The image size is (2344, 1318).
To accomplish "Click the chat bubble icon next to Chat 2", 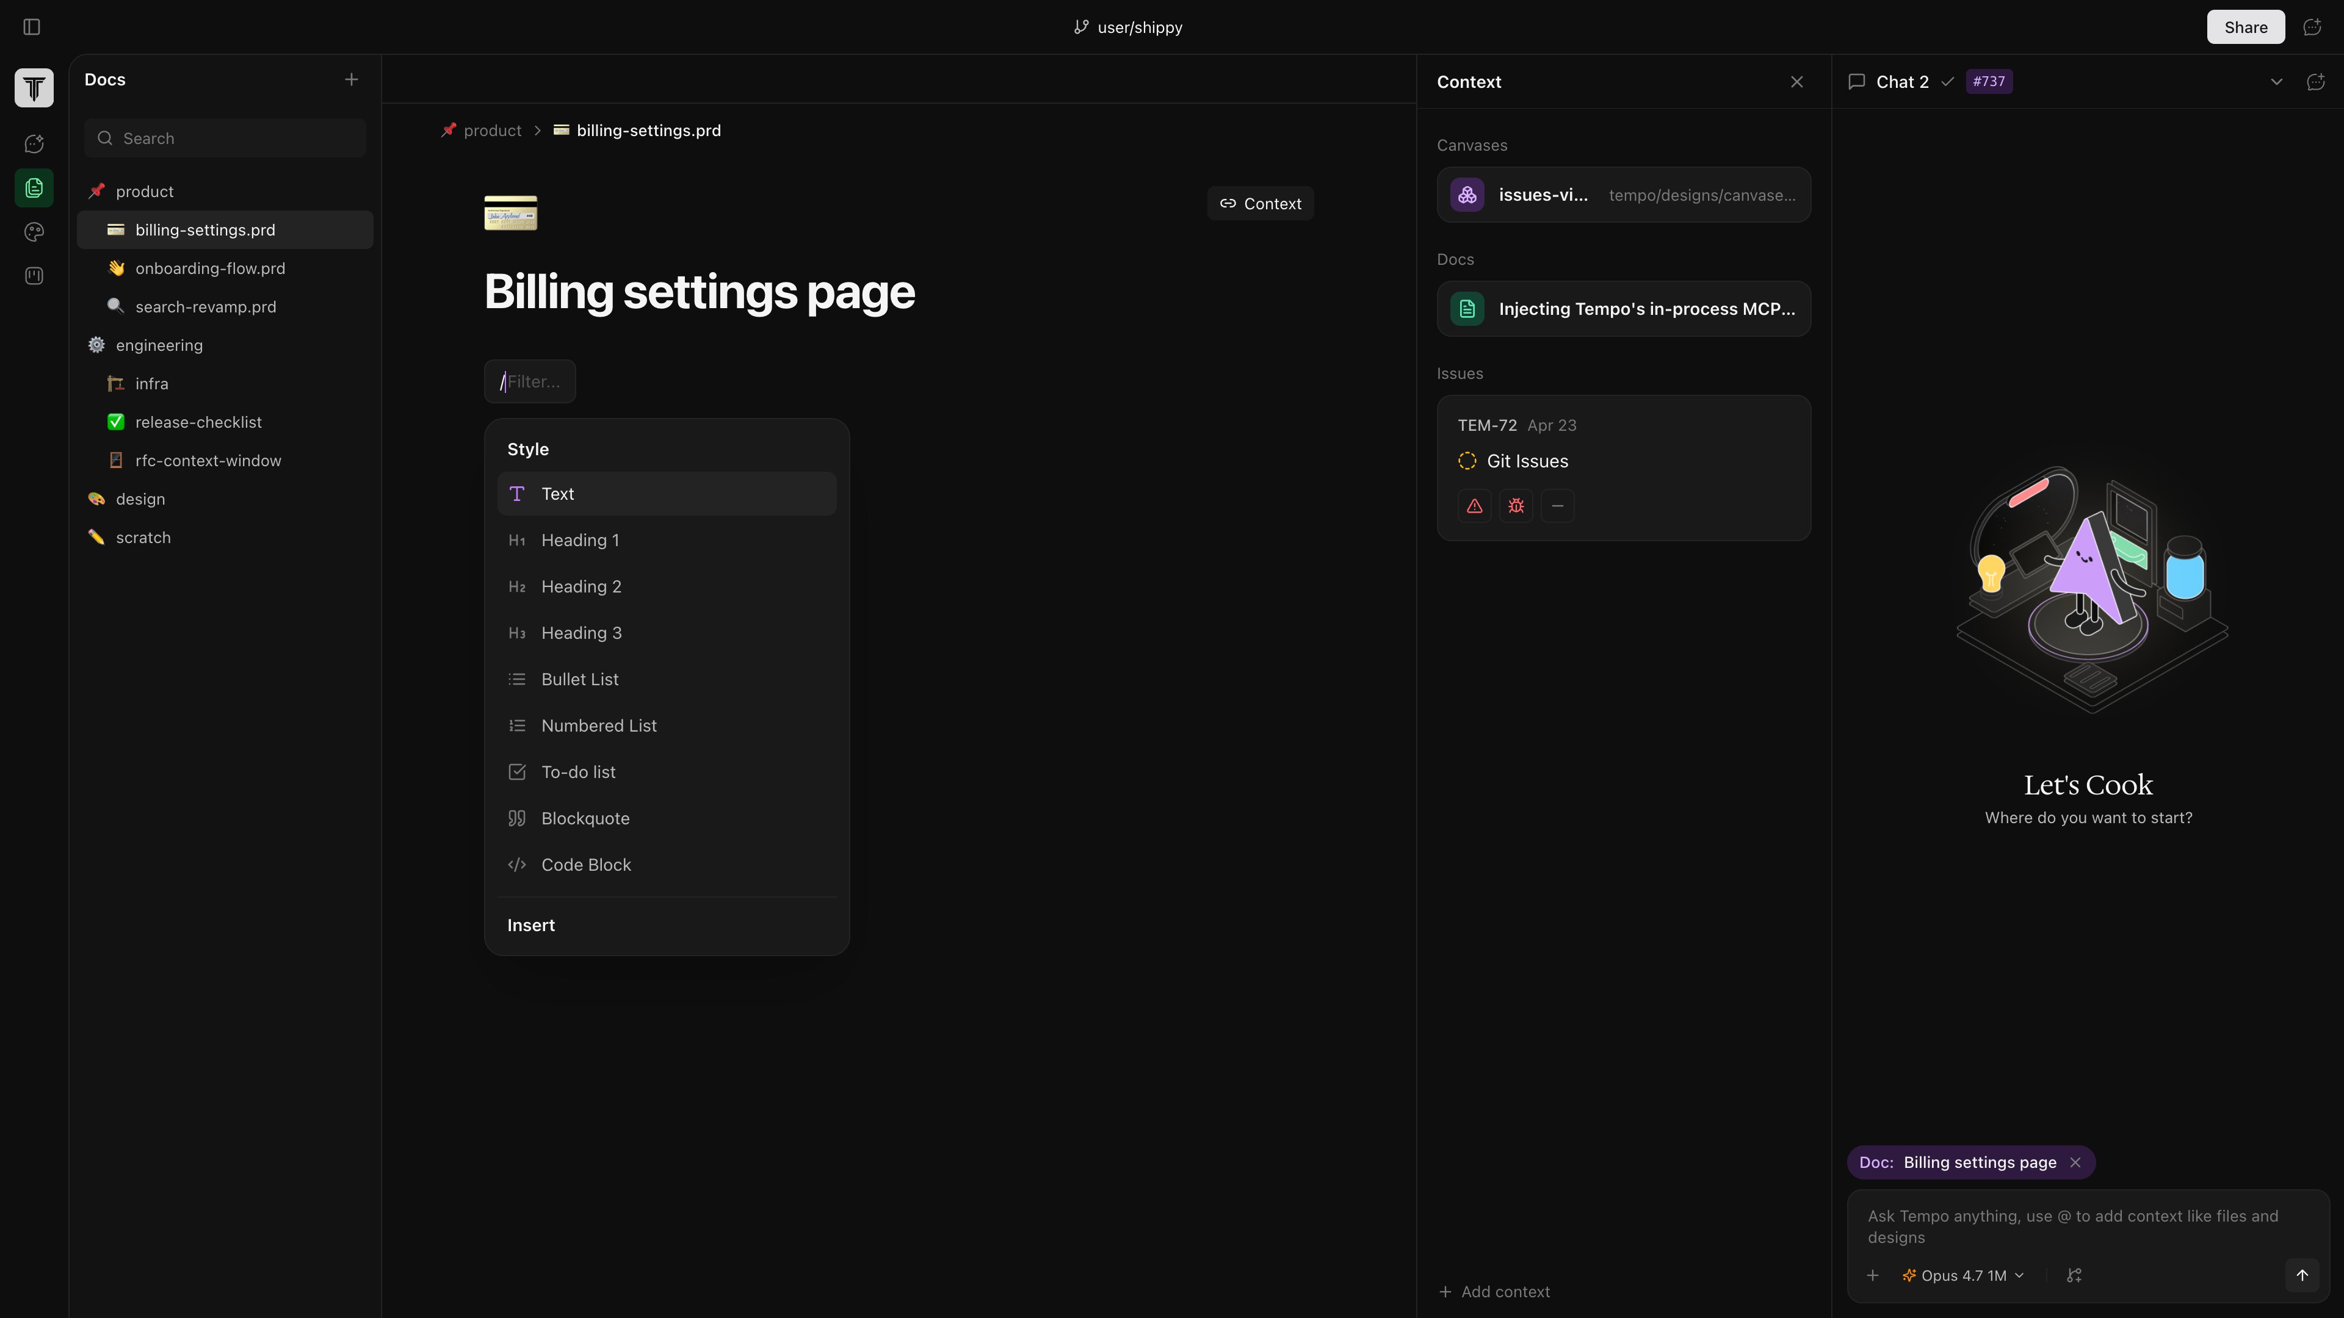I will pyautogui.click(x=1857, y=82).
